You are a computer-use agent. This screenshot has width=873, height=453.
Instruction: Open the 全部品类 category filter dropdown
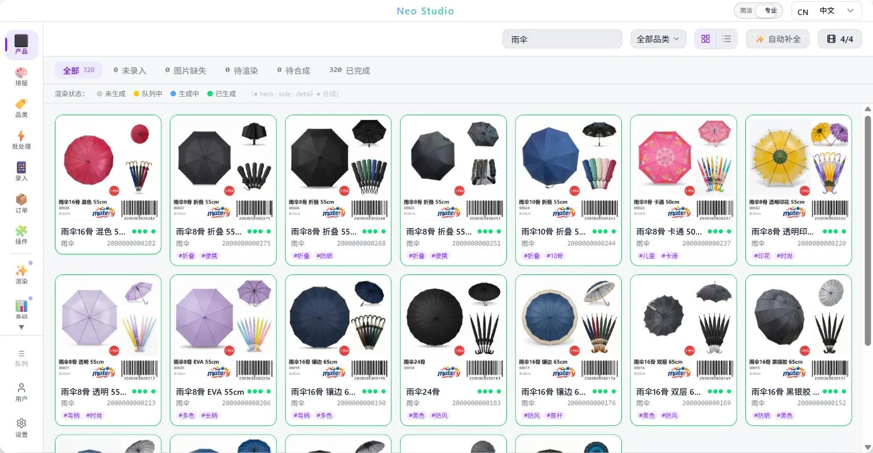click(658, 39)
